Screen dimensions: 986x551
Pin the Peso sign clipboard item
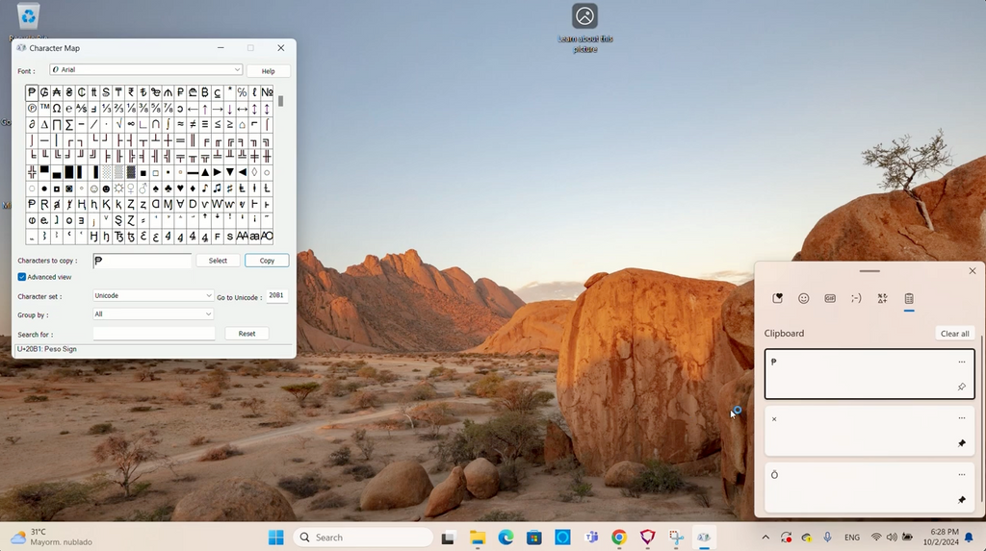pyautogui.click(x=961, y=387)
